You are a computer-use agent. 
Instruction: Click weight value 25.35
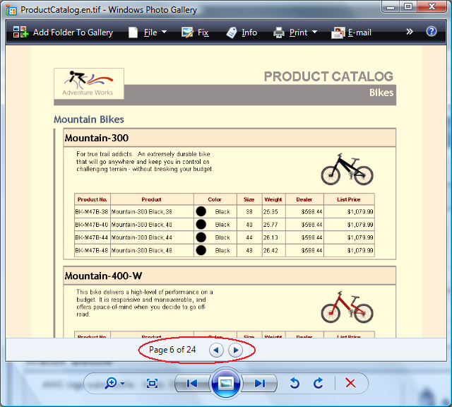coord(270,212)
